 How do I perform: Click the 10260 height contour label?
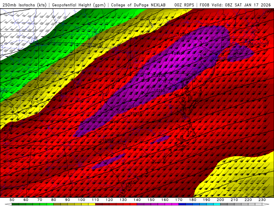[159, 90]
